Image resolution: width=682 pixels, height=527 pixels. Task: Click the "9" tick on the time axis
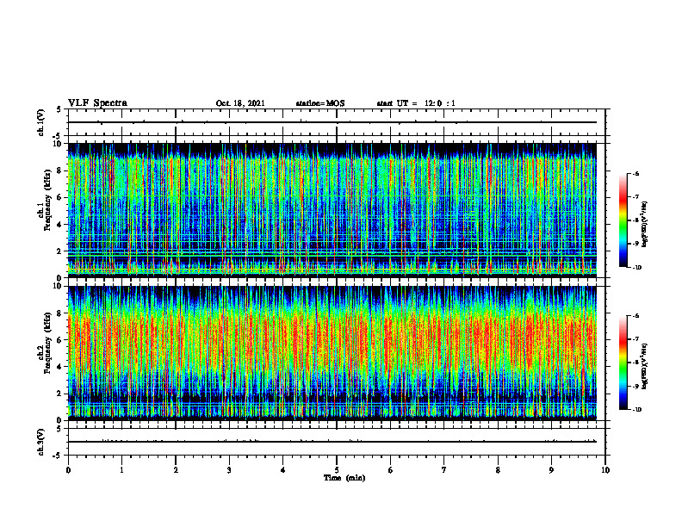[x=551, y=470]
